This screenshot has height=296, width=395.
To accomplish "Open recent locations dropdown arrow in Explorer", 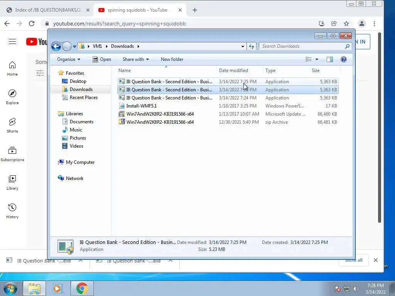I will point(74,47).
